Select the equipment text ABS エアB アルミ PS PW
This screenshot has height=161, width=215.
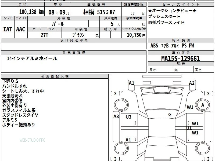pos(172,46)
